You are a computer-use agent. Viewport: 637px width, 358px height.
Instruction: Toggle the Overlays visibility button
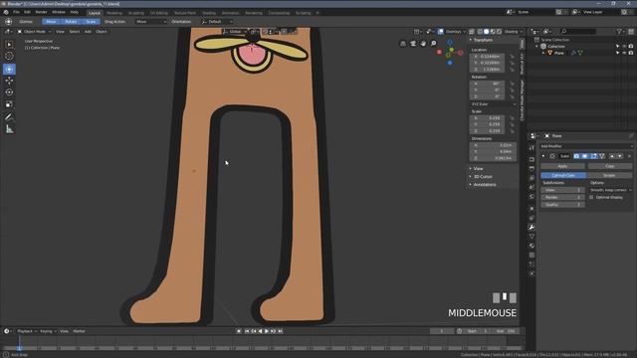click(x=440, y=31)
